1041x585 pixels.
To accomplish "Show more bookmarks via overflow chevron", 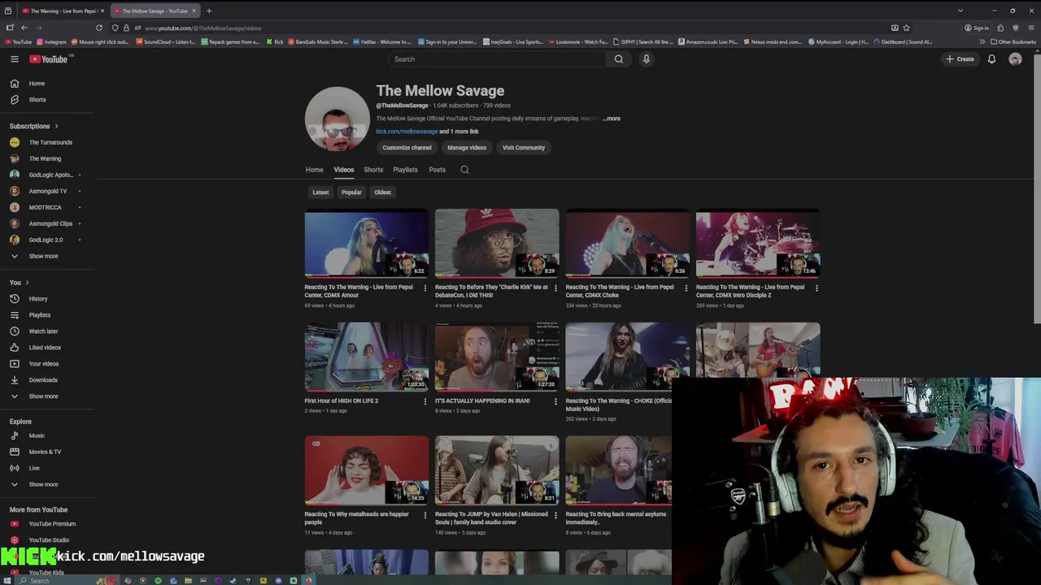I will pos(982,41).
